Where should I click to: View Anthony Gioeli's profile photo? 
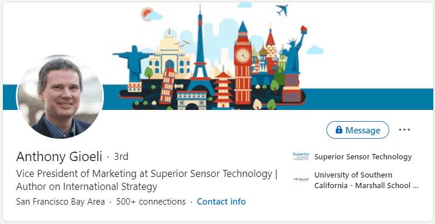click(60, 96)
